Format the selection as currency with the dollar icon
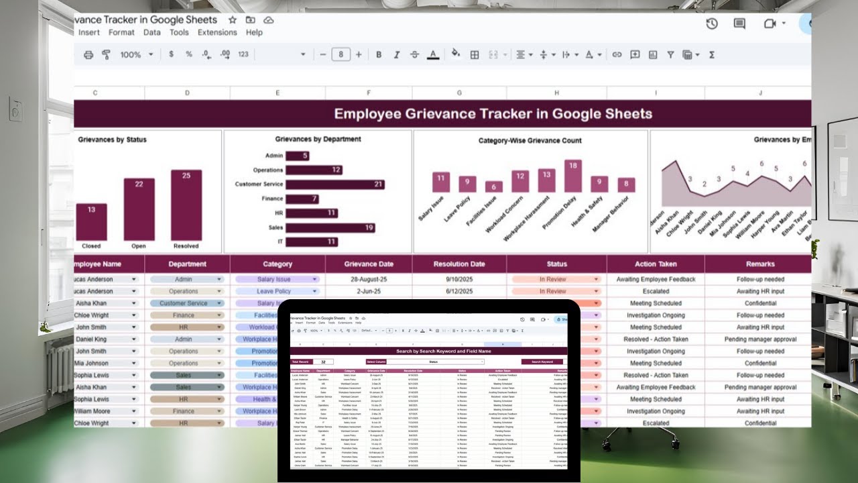 pos(171,54)
